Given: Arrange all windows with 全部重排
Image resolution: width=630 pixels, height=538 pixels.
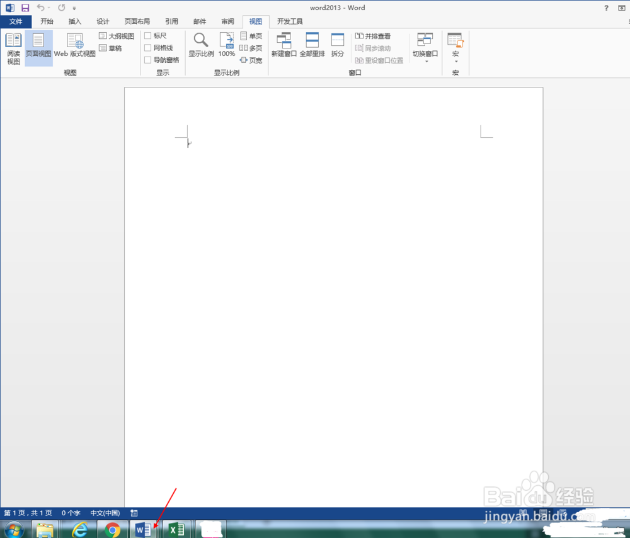Looking at the screenshot, I should pos(312,45).
